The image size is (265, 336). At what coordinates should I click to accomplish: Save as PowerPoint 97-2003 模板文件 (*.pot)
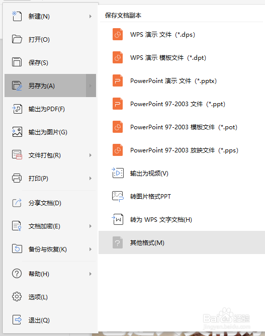click(182, 127)
